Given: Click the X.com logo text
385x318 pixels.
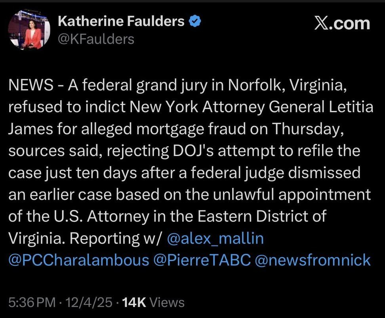Looking at the screenshot, I should 342,24.
